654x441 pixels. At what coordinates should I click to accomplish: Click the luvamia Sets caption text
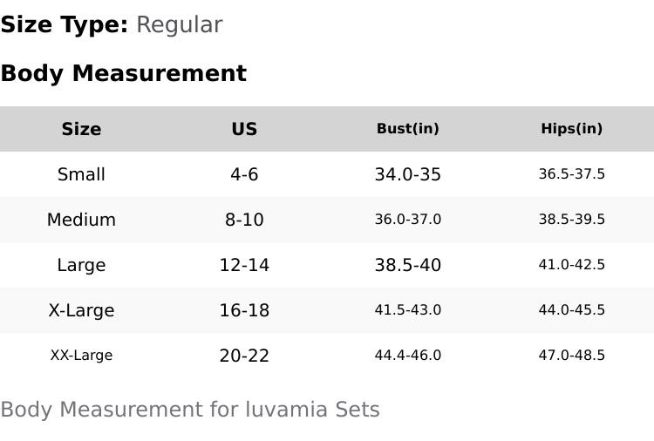pyautogui.click(x=189, y=410)
